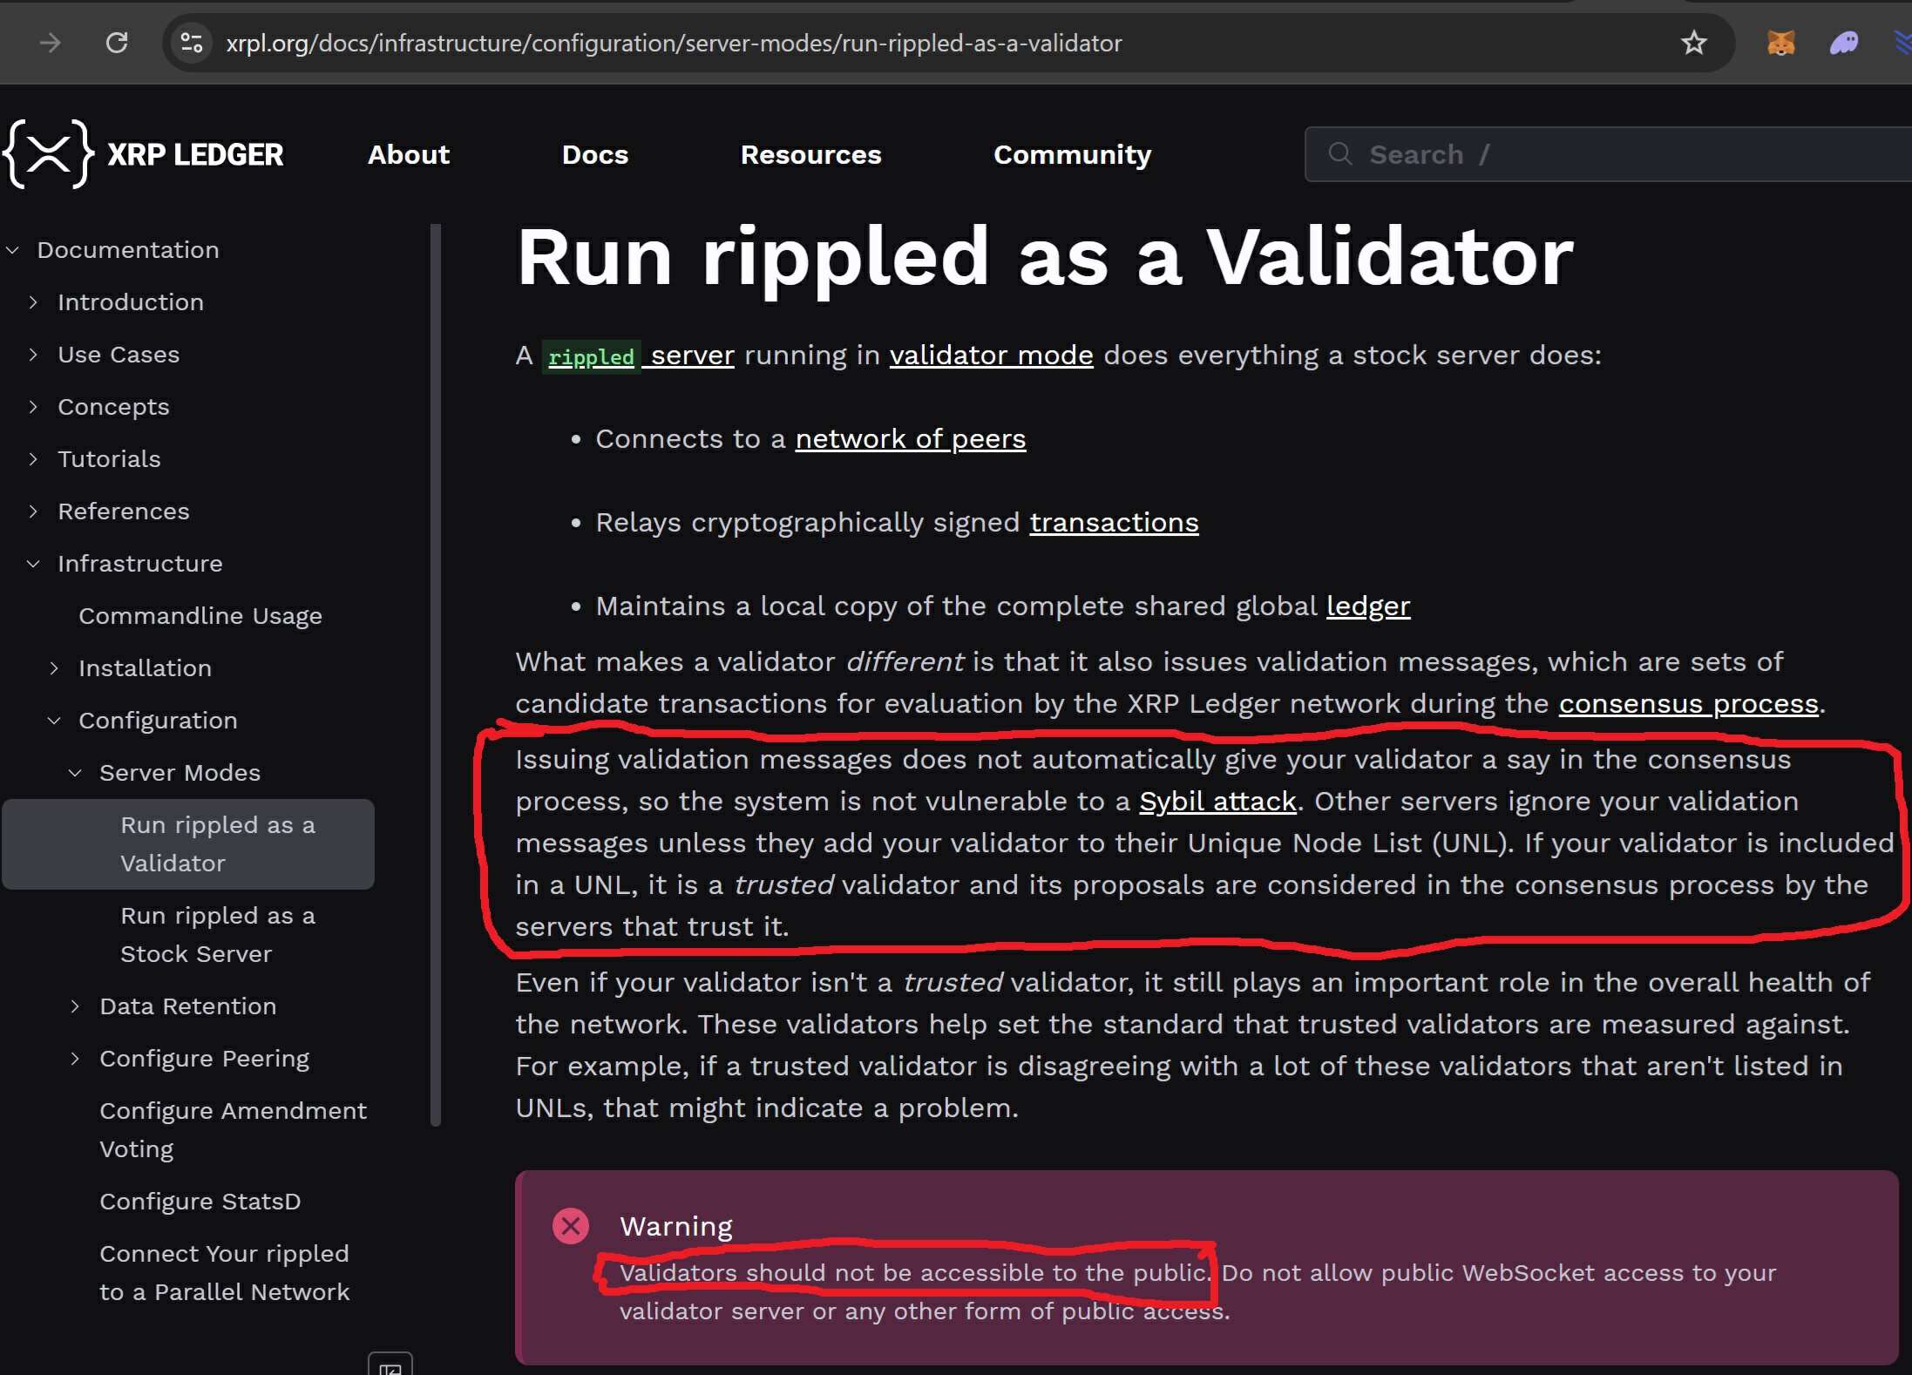Screen dimensions: 1912x1375
Task: Open the MetaMask fox extension
Action: [x=1780, y=43]
